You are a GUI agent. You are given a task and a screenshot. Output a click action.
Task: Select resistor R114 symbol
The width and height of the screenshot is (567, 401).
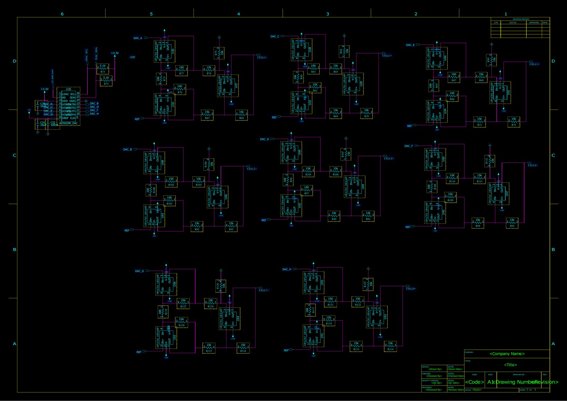click(391, 346)
